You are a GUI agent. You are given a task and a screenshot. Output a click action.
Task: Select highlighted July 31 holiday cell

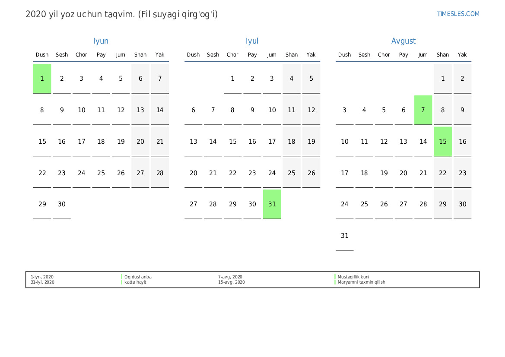[272, 204]
